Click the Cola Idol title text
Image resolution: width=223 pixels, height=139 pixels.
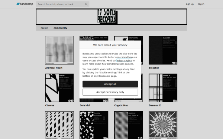pyautogui.click(x=85, y=105)
